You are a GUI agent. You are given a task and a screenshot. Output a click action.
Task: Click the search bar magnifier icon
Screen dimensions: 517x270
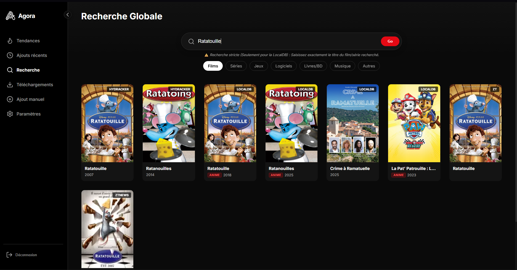[191, 41]
